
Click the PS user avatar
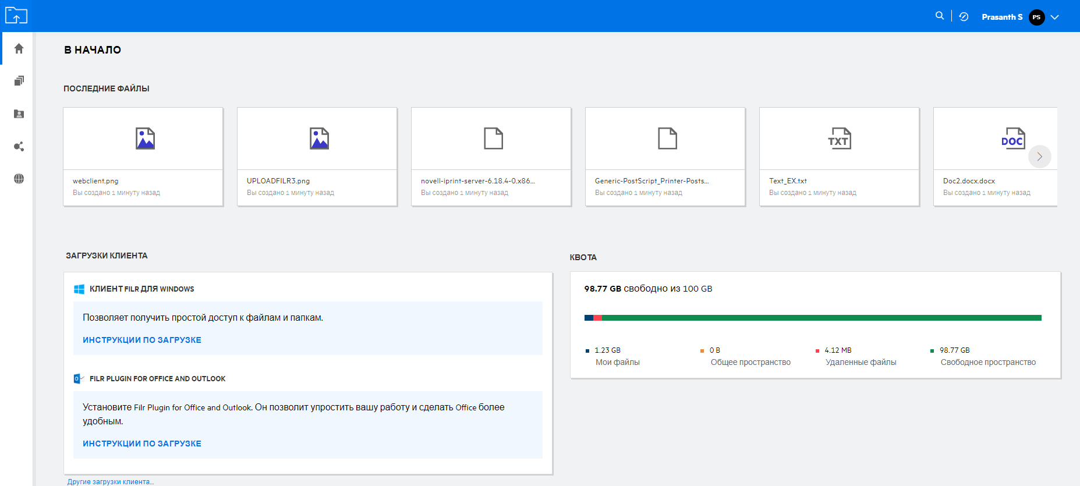(1036, 17)
